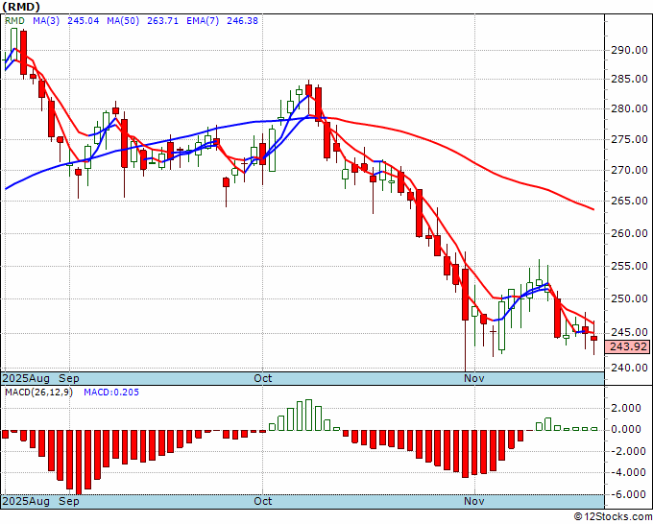Click the 270.00 price axis label
Image resolution: width=653 pixels, height=524 pixels.
629,170
